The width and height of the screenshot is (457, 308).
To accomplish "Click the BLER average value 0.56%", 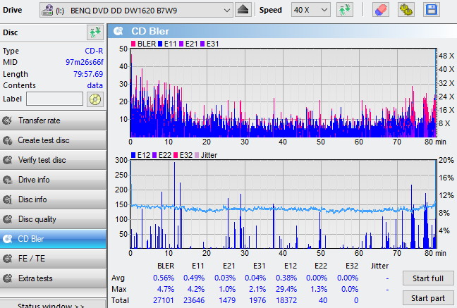I will pyautogui.click(x=164, y=278).
